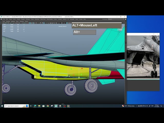
Task: Toggle the viewport Grid display
Action: [16, 23]
